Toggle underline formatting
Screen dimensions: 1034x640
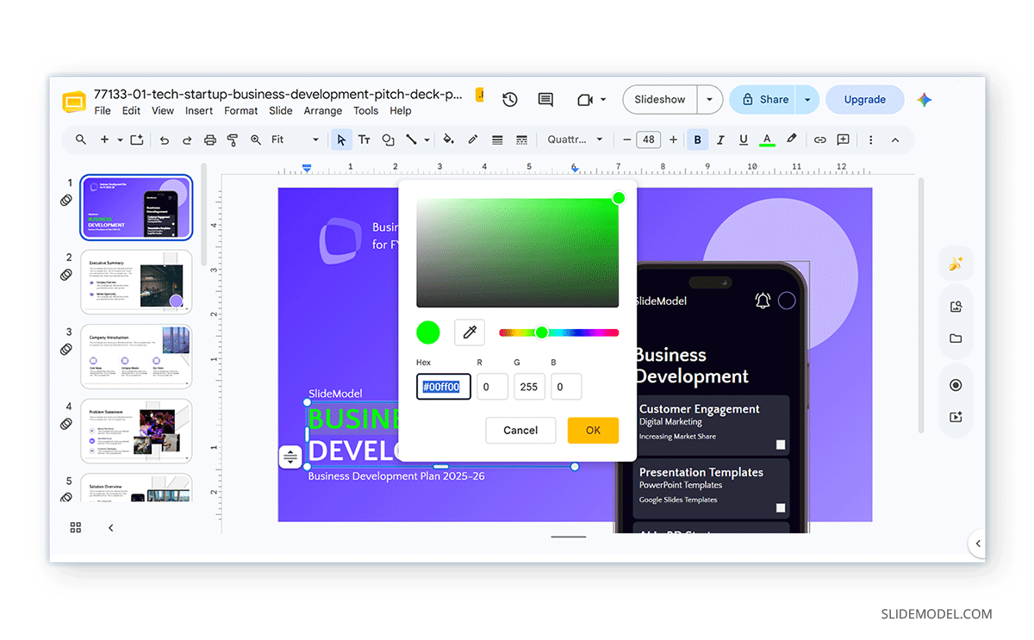coord(743,140)
